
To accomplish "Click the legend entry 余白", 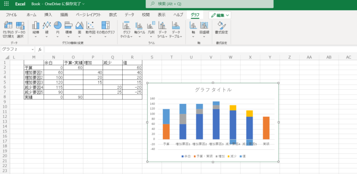I will coord(187,156).
